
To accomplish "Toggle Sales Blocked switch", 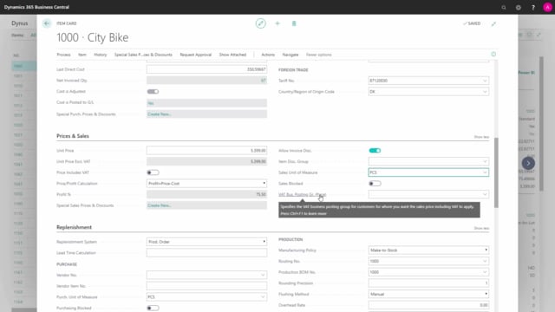I will click(x=375, y=184).
